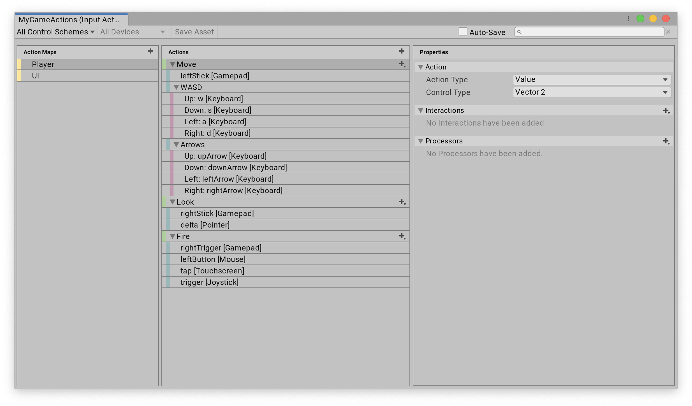Image resolution: width=692 pixels, height=406 pixels.
Task: Click the add Action plus icon
Action: 402,51
